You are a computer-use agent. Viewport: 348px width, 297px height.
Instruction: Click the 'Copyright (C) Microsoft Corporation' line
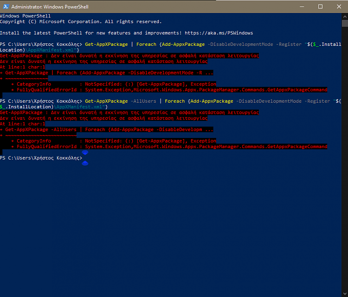(x=81, y=22)
